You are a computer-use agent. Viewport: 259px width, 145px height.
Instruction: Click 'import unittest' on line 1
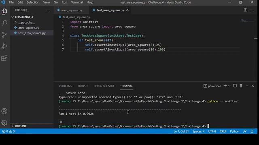click(84, 22)
